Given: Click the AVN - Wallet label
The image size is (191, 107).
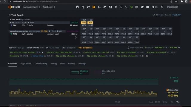Looking at the screenshot, I should coord(27,34).
